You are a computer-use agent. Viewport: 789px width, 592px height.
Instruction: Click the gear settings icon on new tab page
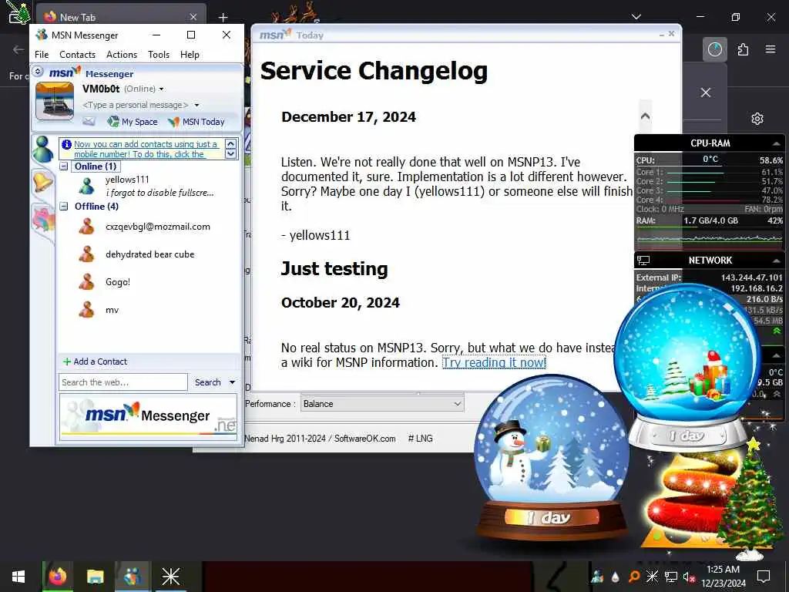pyautogui.click(x=757, y=119)
